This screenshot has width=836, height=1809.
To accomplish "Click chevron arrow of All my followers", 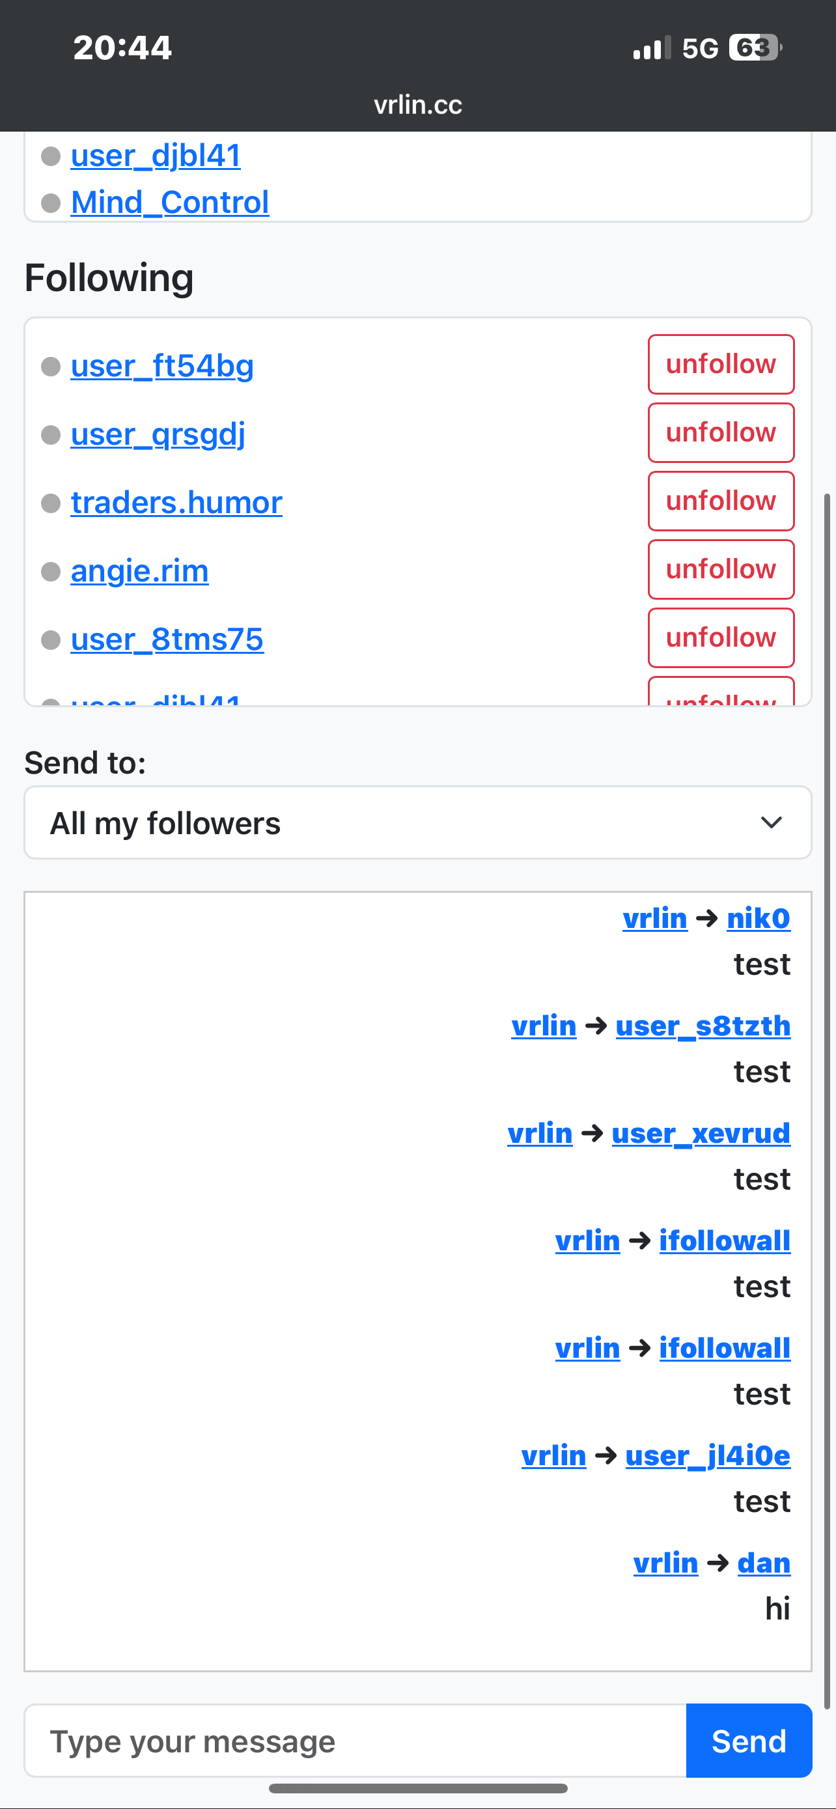I will tap(772, 822).
